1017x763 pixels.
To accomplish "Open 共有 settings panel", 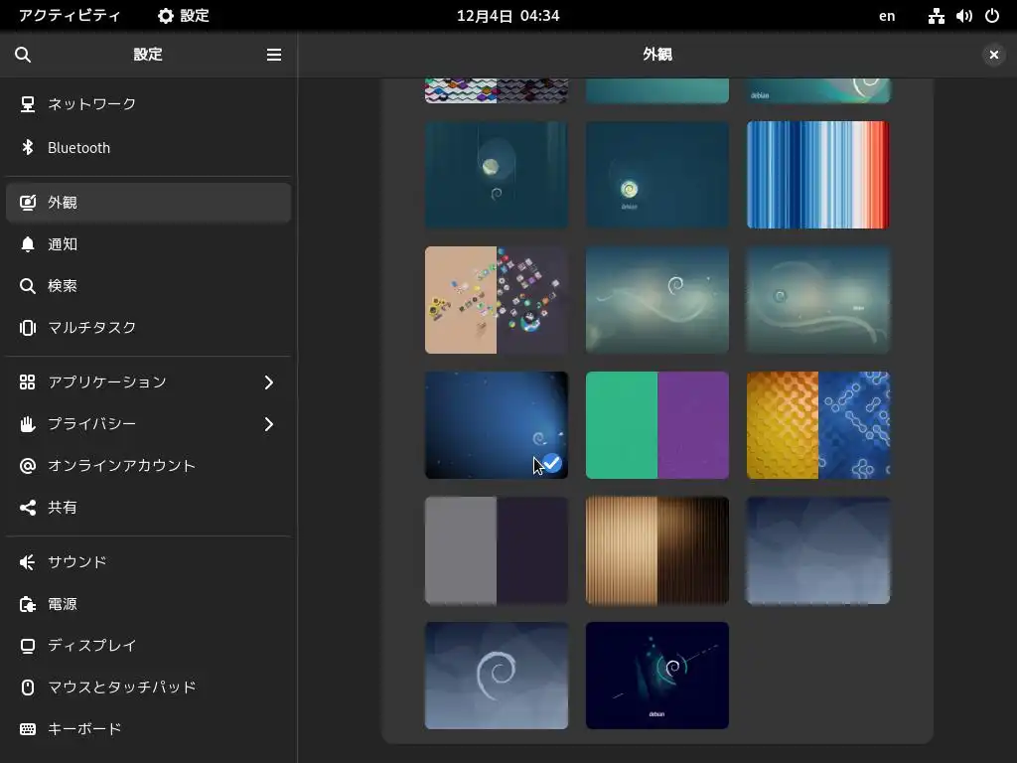I will pos(149,508).
